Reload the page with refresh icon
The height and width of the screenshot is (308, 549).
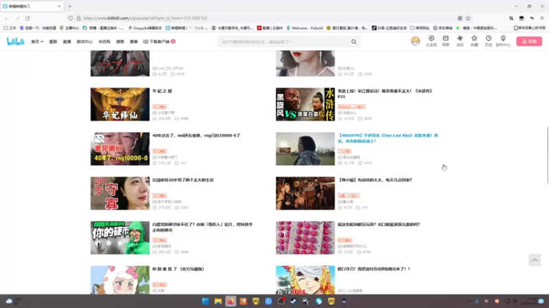point(27,18)
